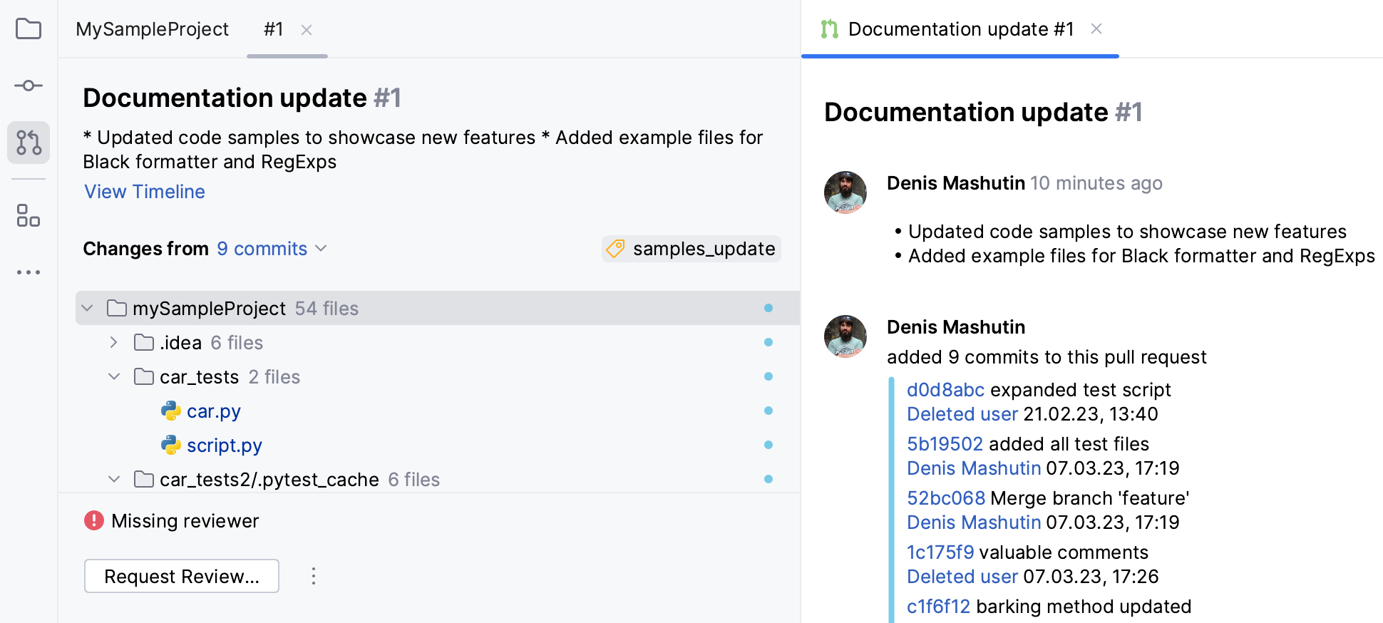Open commit 5b19502 link

tap(945, 444)
